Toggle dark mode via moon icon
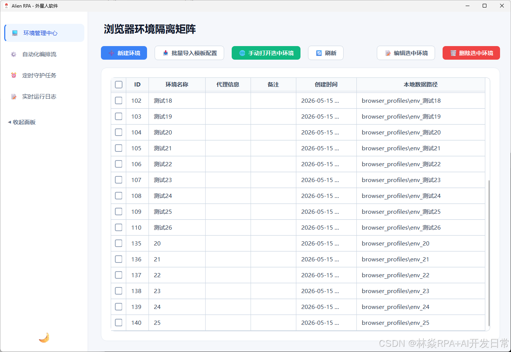 [x=44, y=337]
